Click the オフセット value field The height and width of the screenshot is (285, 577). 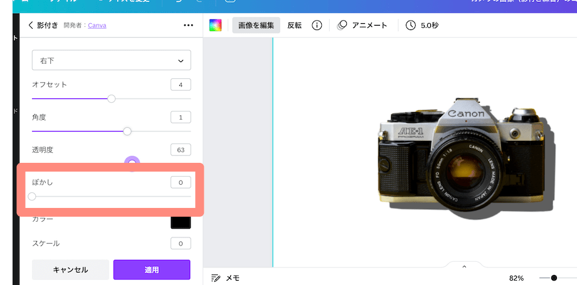181,85
